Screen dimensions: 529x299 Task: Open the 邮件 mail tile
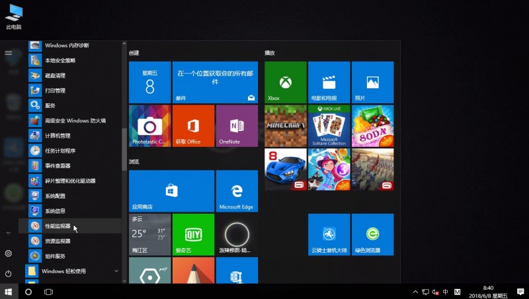click(x=215, y=82)
